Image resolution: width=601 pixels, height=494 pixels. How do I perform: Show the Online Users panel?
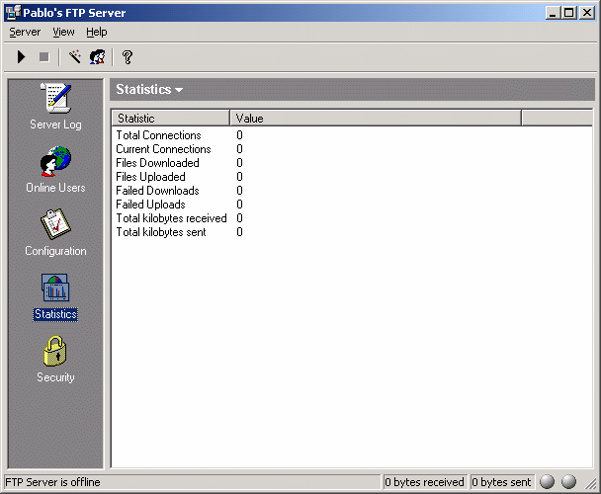pos(55,170)
